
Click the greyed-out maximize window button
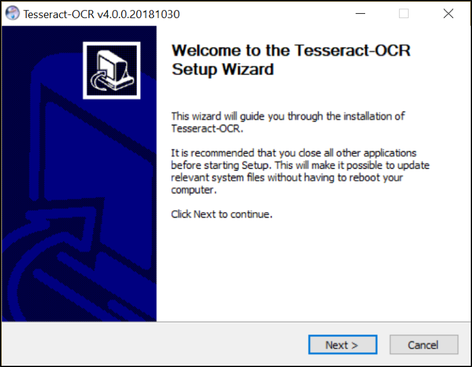(x=404, y=13)
